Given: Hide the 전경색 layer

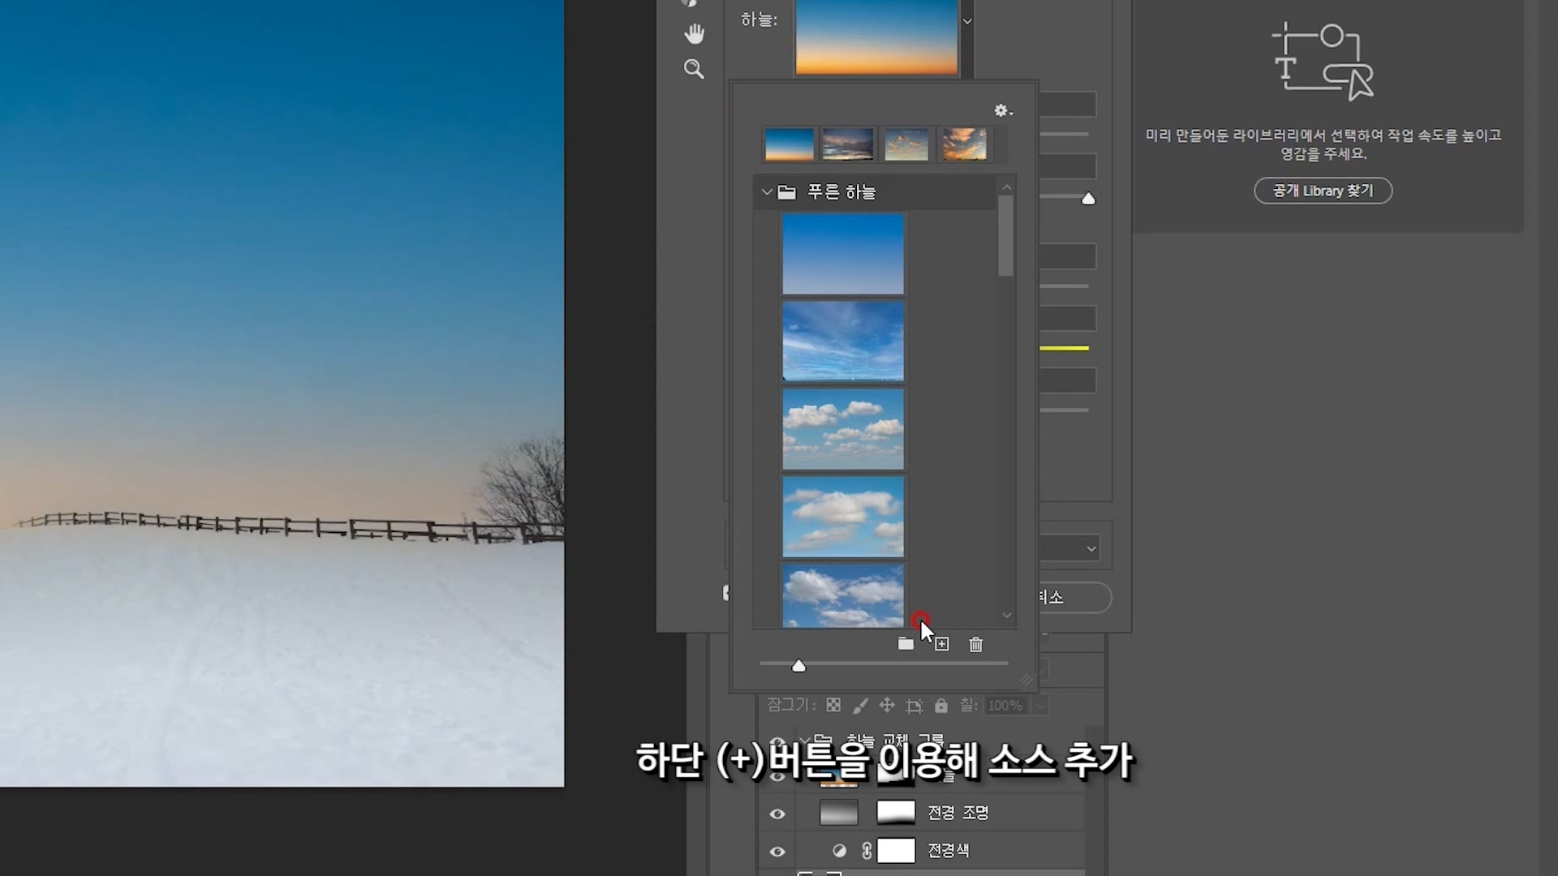Looking at the screenshot, I should coord(777,851).
